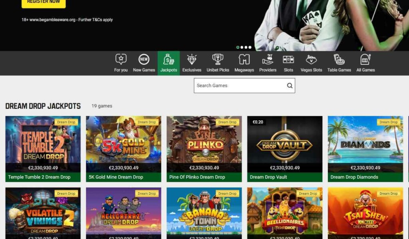This screenshot has height=239, width=409.
Task: Click the Dream Drop badge on Beellionaires
Action: click(x=308, y=193)
